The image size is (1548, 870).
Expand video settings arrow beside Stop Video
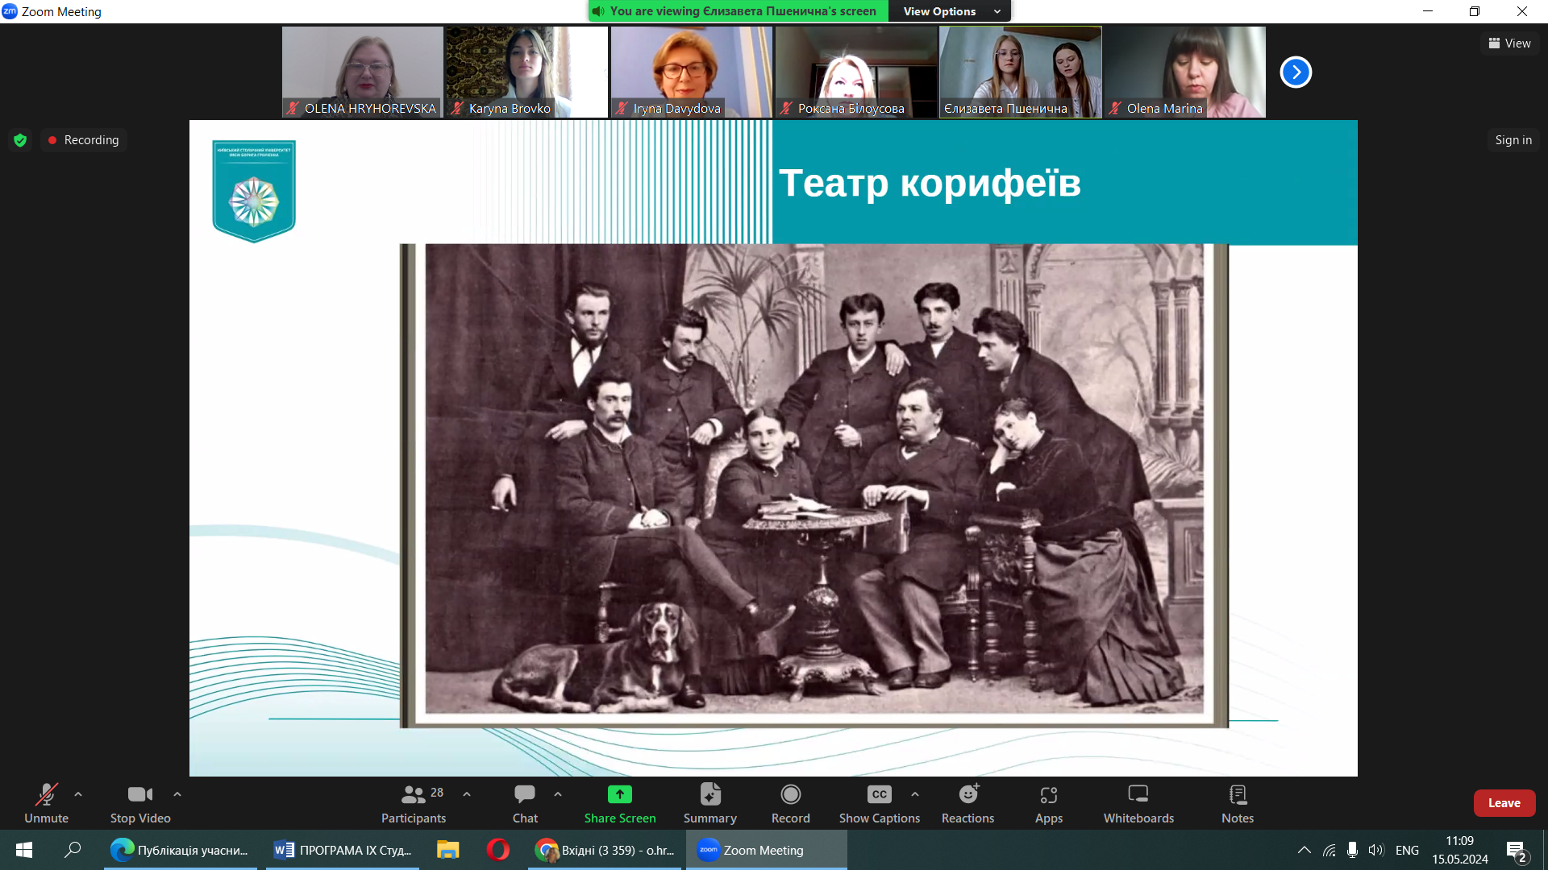177,794
